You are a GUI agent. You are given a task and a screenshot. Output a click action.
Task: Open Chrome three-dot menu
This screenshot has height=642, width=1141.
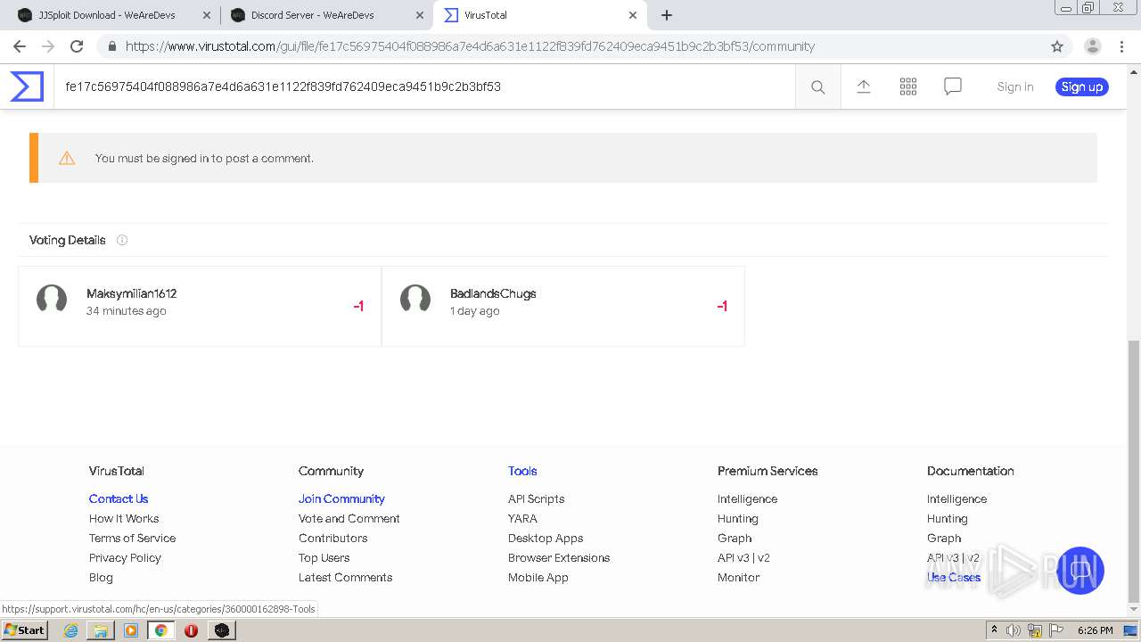1121,46
